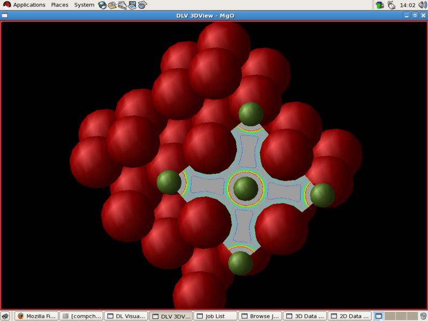Switch to 2D Data taskbar window
The height and width of the screenshot is (321, 428).
click(350, 316)
